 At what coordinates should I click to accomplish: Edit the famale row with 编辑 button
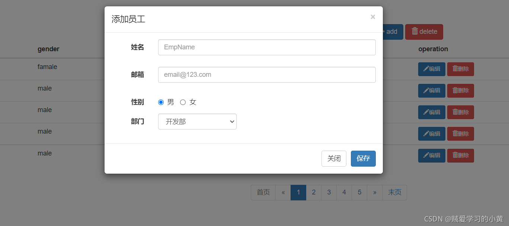click(x=432, y=69)
